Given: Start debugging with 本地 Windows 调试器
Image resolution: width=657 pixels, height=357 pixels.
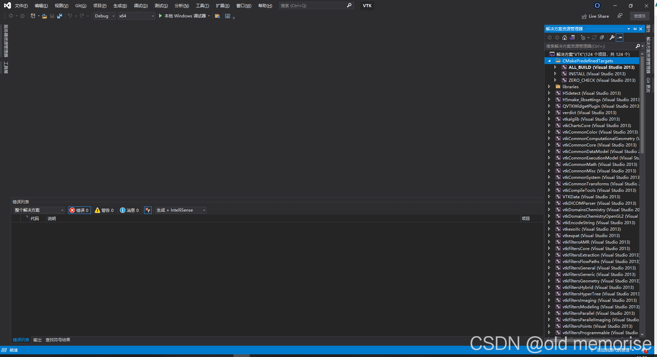Looking at the screenshot, I should point(184,16).
